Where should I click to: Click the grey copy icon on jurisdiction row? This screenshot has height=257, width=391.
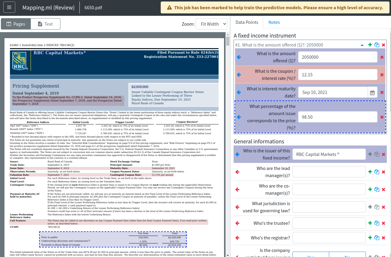coord(377,207)
